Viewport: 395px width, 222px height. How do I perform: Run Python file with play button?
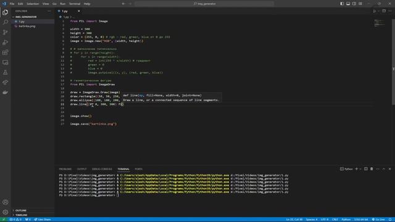coord(375,11)
